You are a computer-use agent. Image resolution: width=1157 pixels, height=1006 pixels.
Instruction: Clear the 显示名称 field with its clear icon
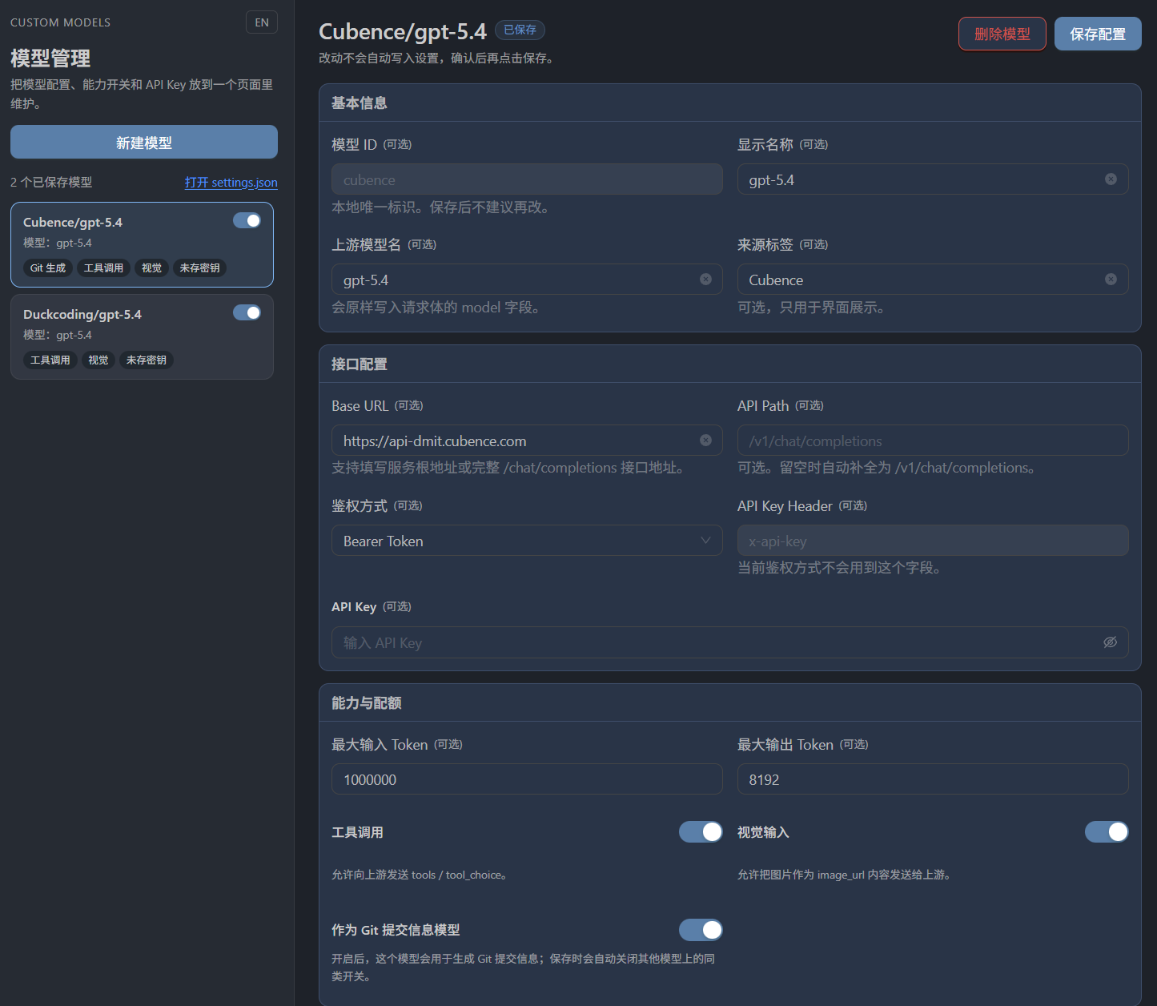(x=1111, y=179)
